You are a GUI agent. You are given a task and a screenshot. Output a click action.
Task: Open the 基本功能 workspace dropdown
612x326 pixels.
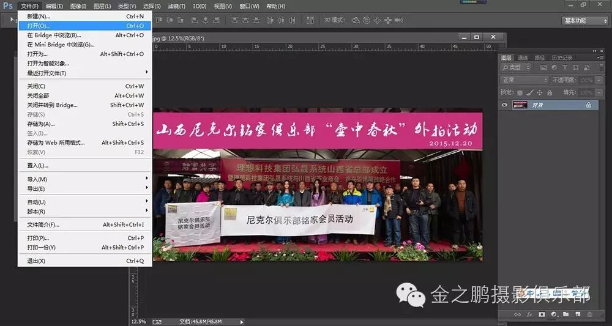584,21
